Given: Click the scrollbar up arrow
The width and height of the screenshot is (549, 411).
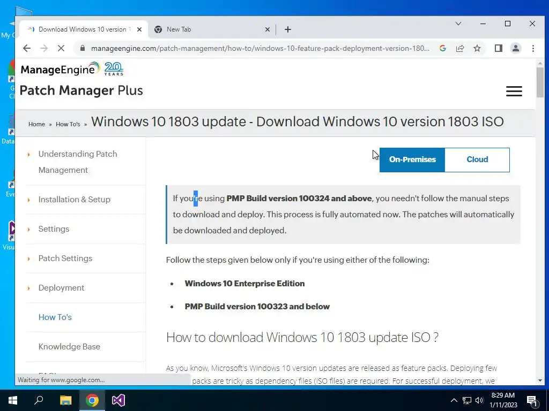Looking at the screenshot, I should pyautogui.click(x=540, y=64).
